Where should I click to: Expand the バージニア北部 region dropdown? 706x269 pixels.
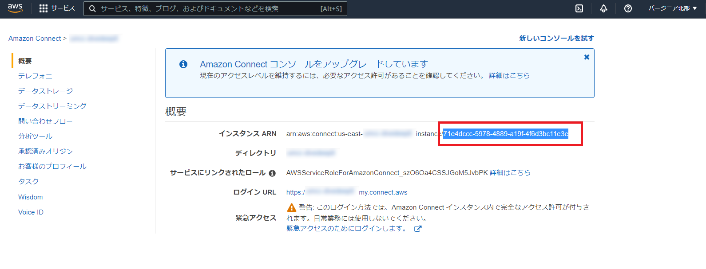point(672,8)
